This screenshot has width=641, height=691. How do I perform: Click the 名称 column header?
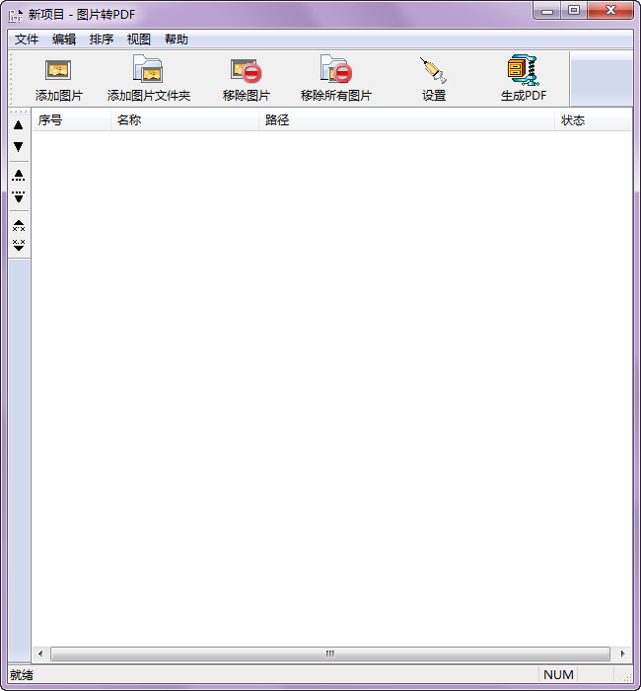tap(184, 120)
